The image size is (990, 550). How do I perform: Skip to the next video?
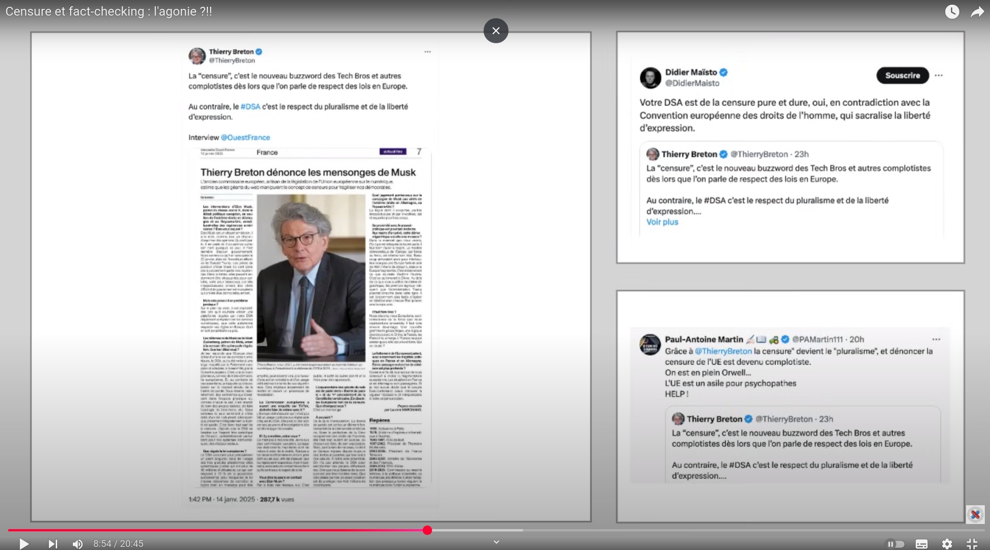click(53, 544)
